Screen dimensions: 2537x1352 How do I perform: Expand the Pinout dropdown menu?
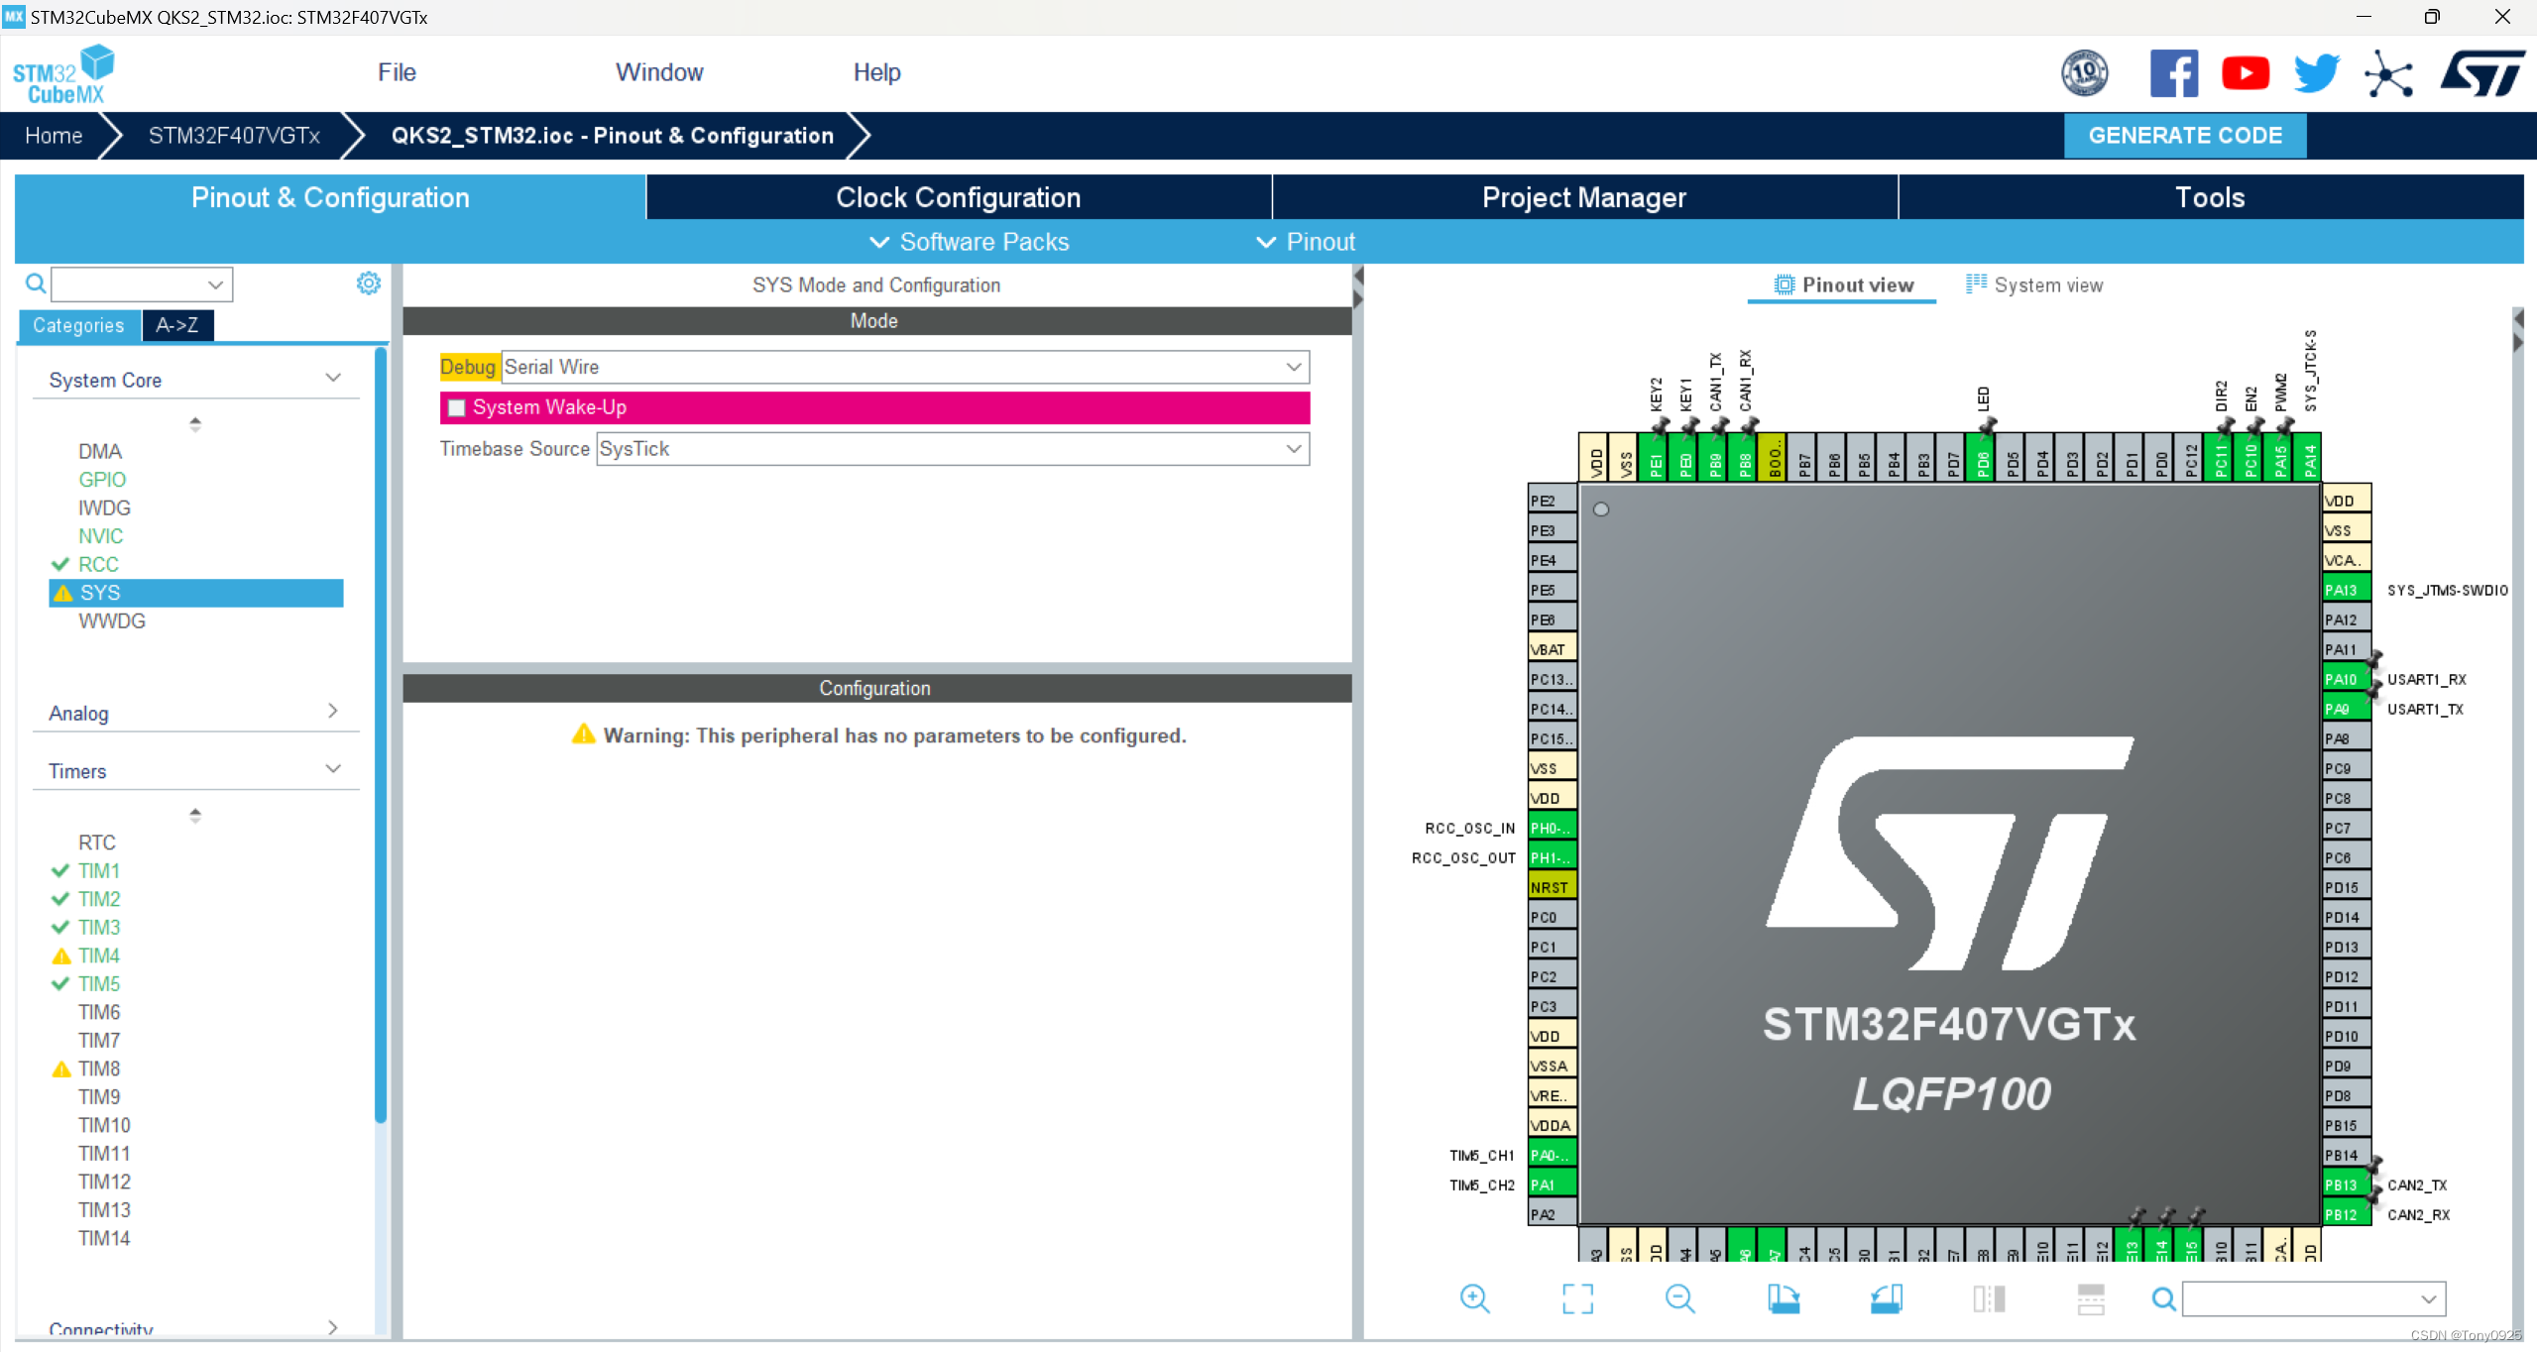(x=1305, y=242)
